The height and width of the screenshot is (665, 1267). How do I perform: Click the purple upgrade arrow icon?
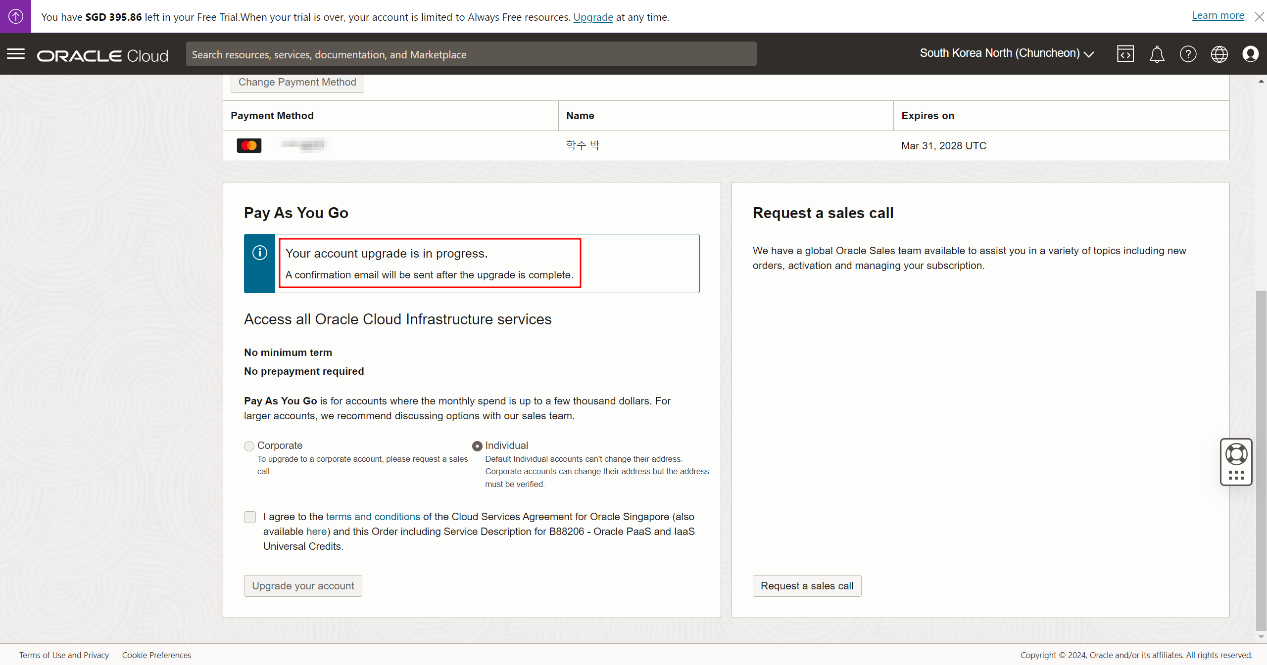point(15,16)
